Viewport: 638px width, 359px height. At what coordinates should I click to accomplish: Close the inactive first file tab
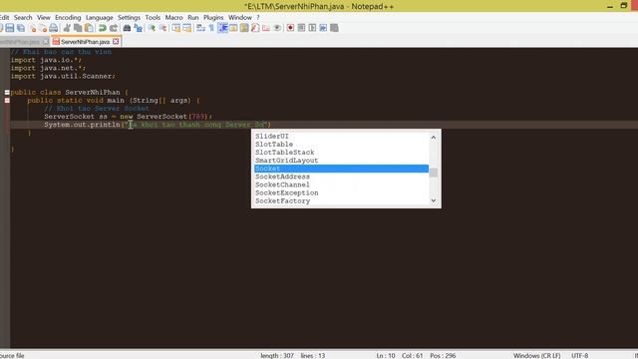(46, 42)
